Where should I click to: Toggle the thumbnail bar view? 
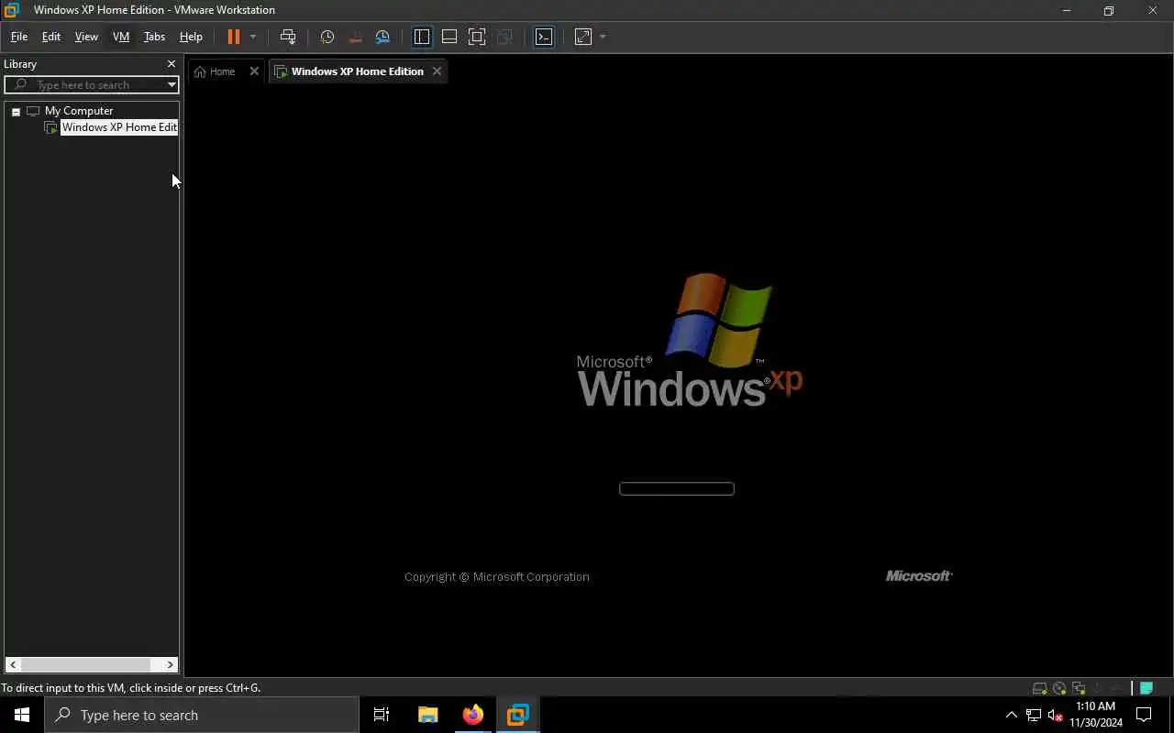click(449, 37)
